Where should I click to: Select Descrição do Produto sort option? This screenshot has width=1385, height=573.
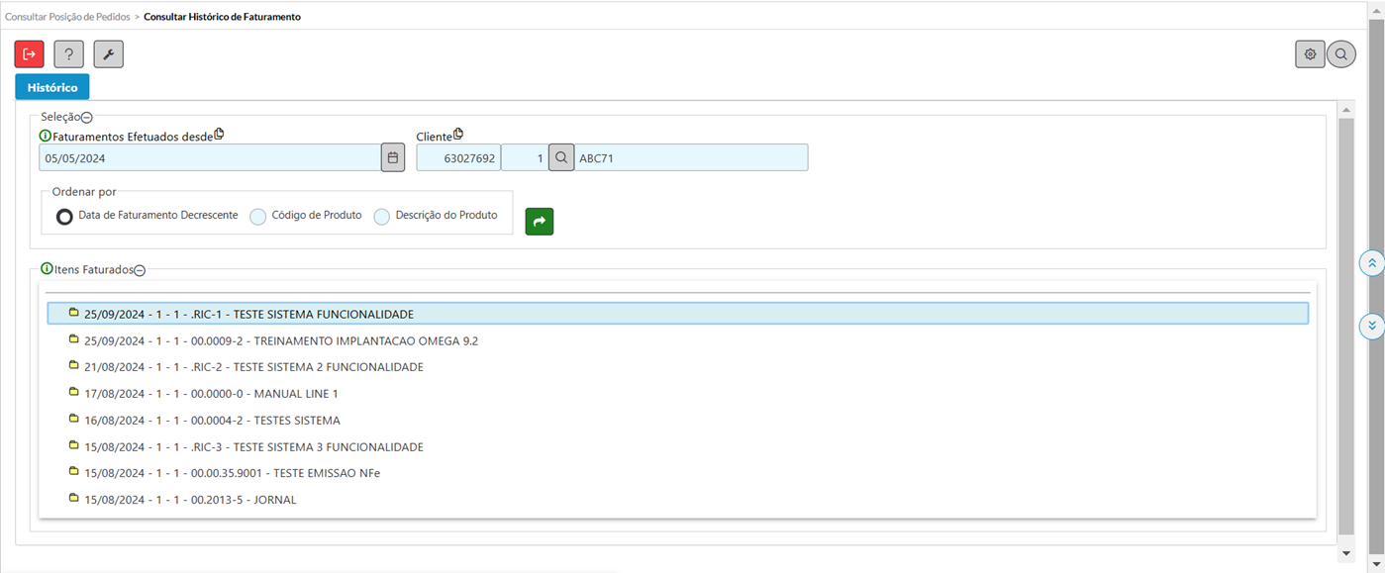click(382, 217)
